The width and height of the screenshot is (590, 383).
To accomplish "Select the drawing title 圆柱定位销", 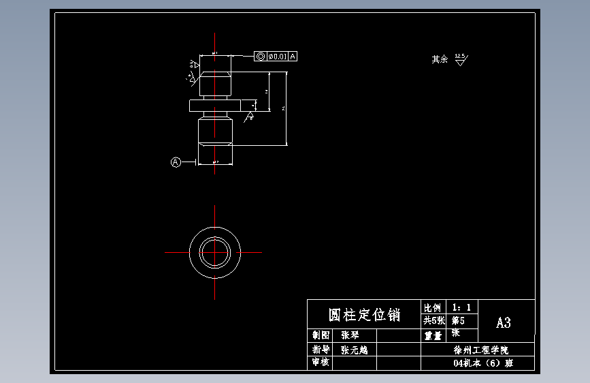I will tap(364, 315).
